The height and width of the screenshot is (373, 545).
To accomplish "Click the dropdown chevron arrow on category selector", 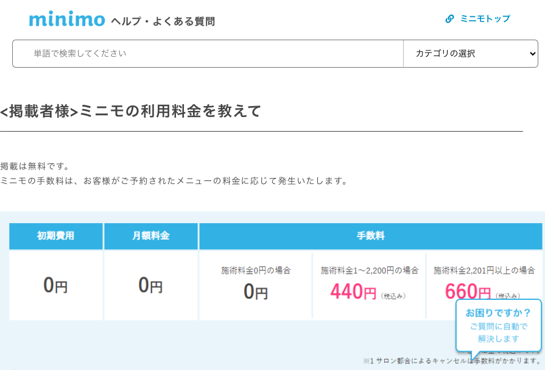I will (x=533, y=54).
